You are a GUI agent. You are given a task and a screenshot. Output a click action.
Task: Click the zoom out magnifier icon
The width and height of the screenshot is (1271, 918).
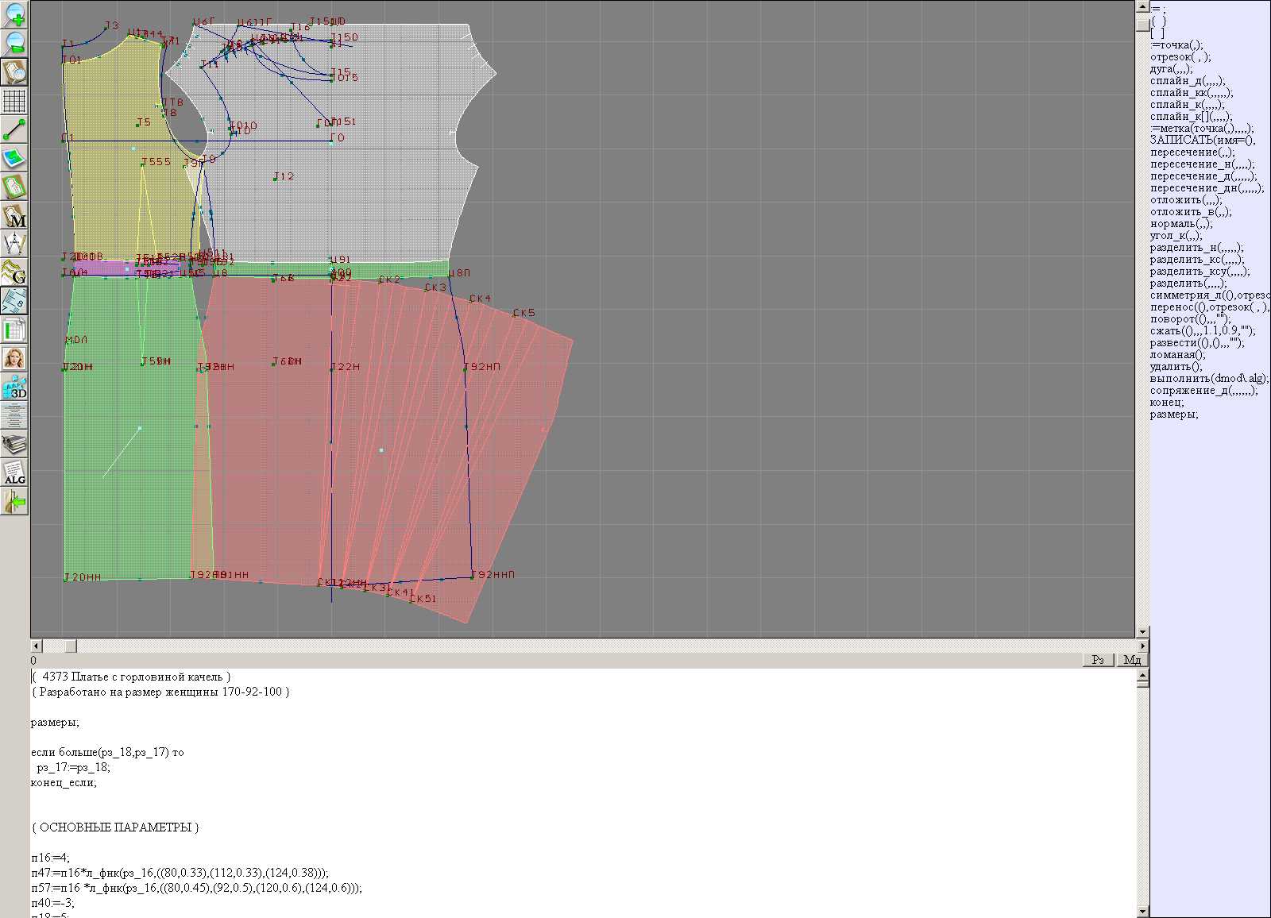pyautogui.click(x=14, y=43)
